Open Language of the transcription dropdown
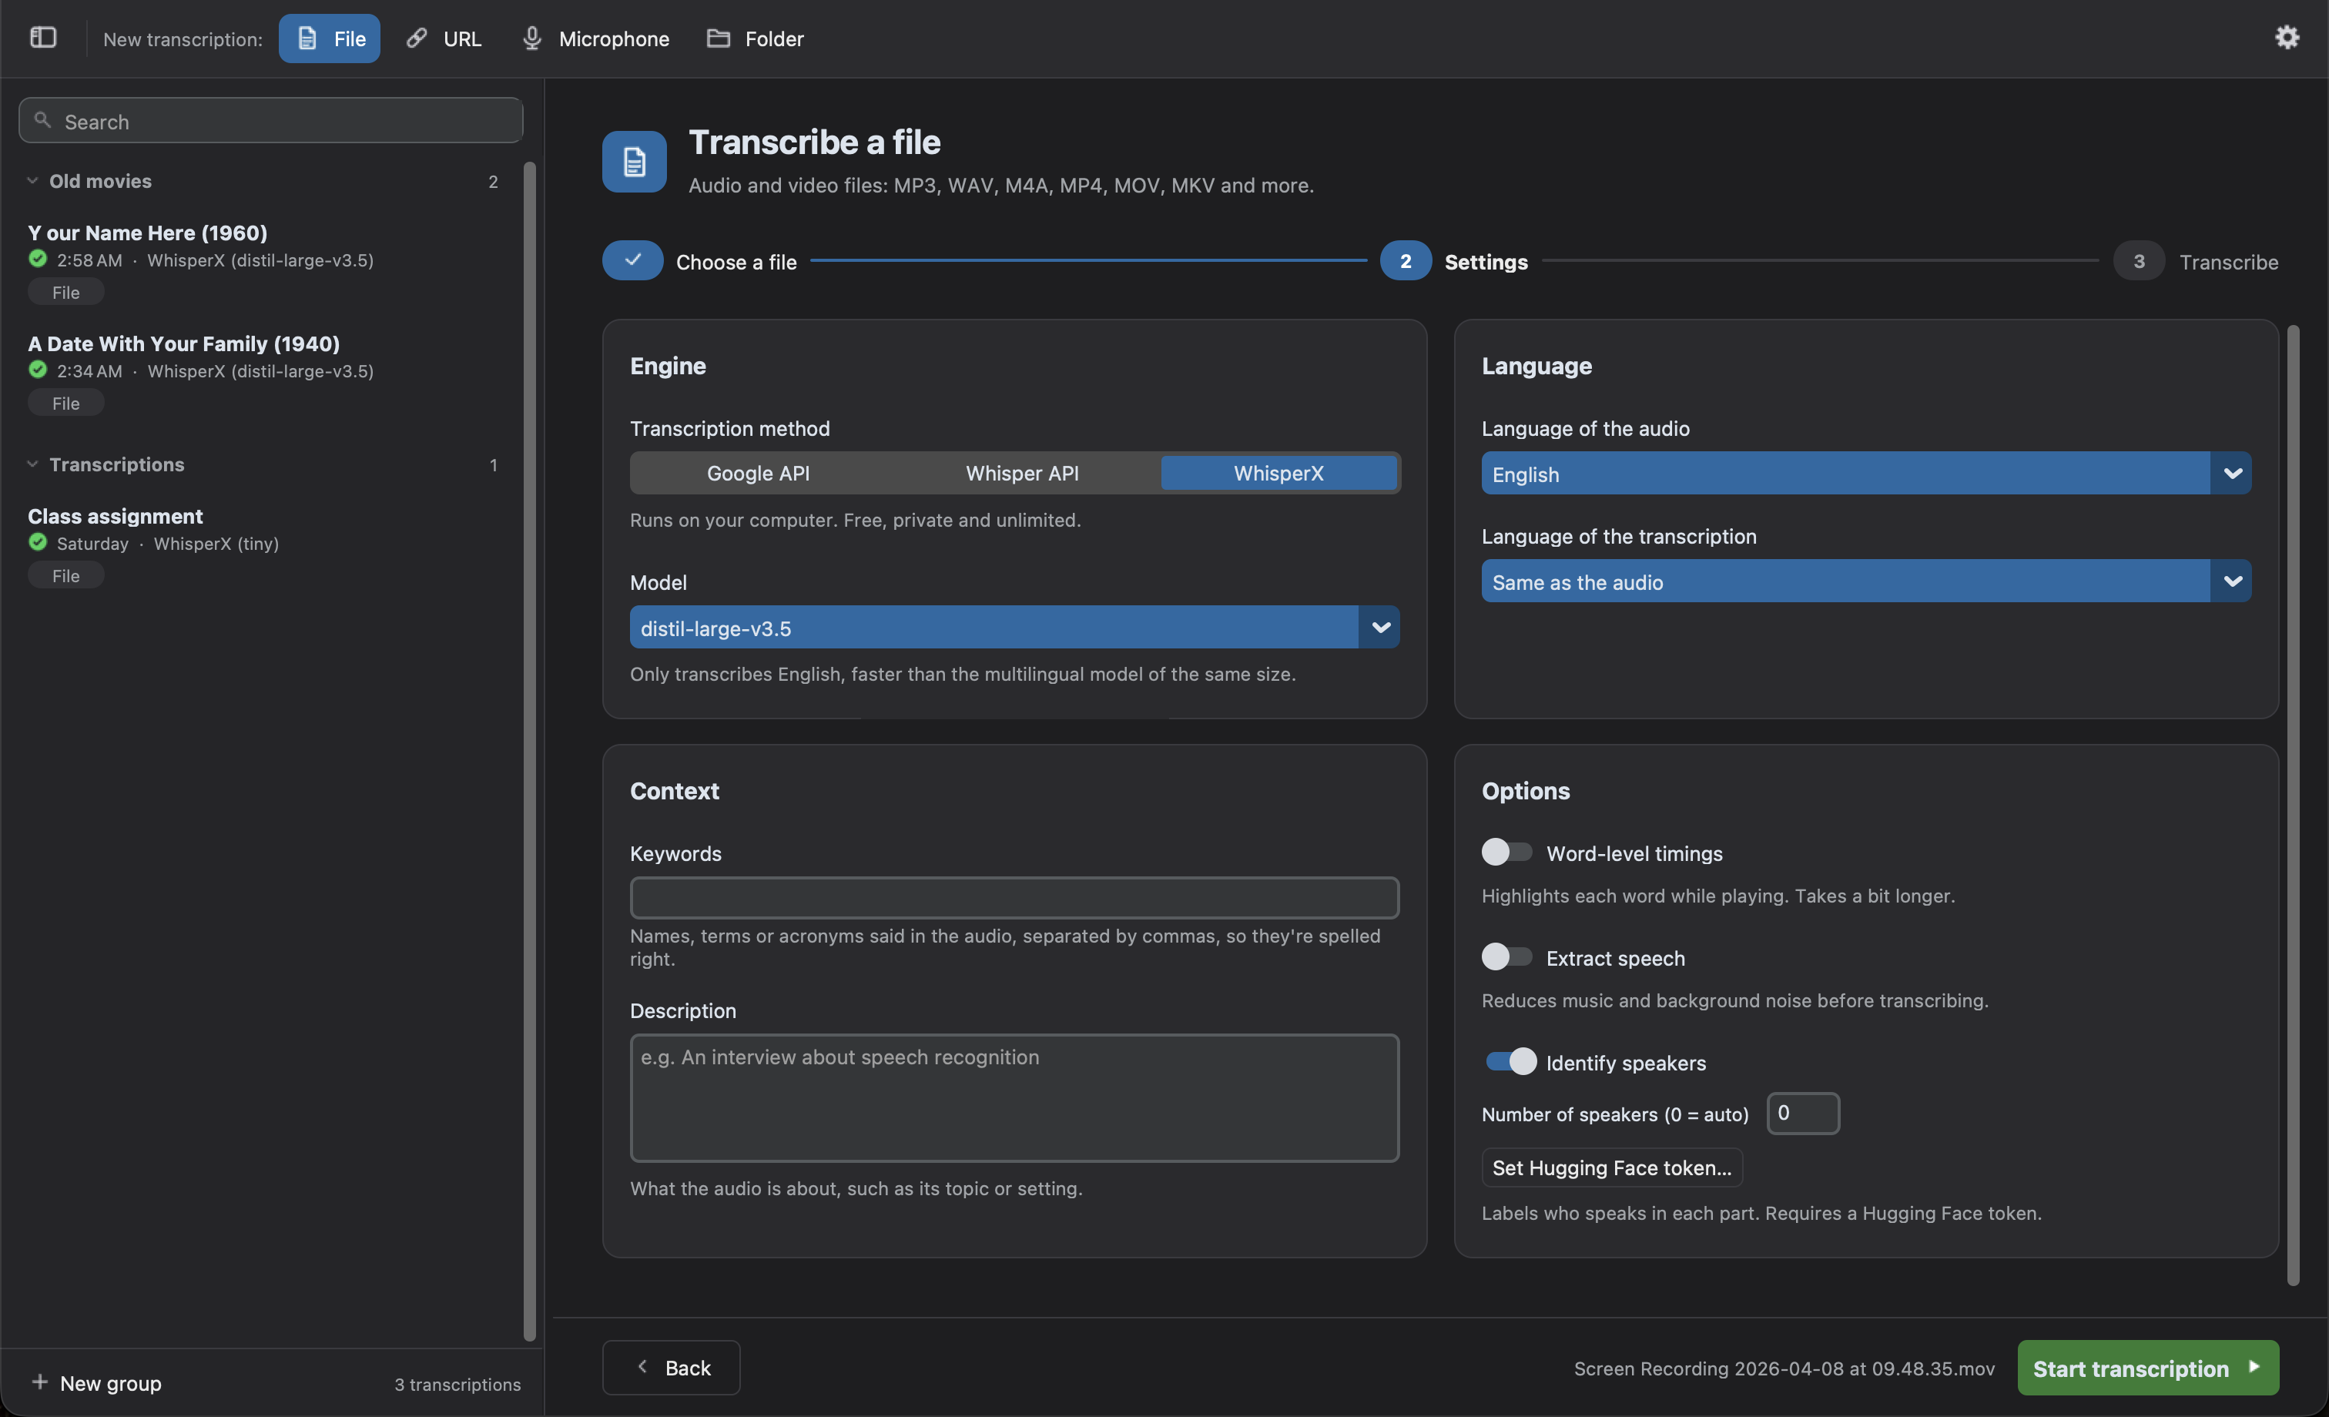The image size is (2329, 1417). point(1866,581)
